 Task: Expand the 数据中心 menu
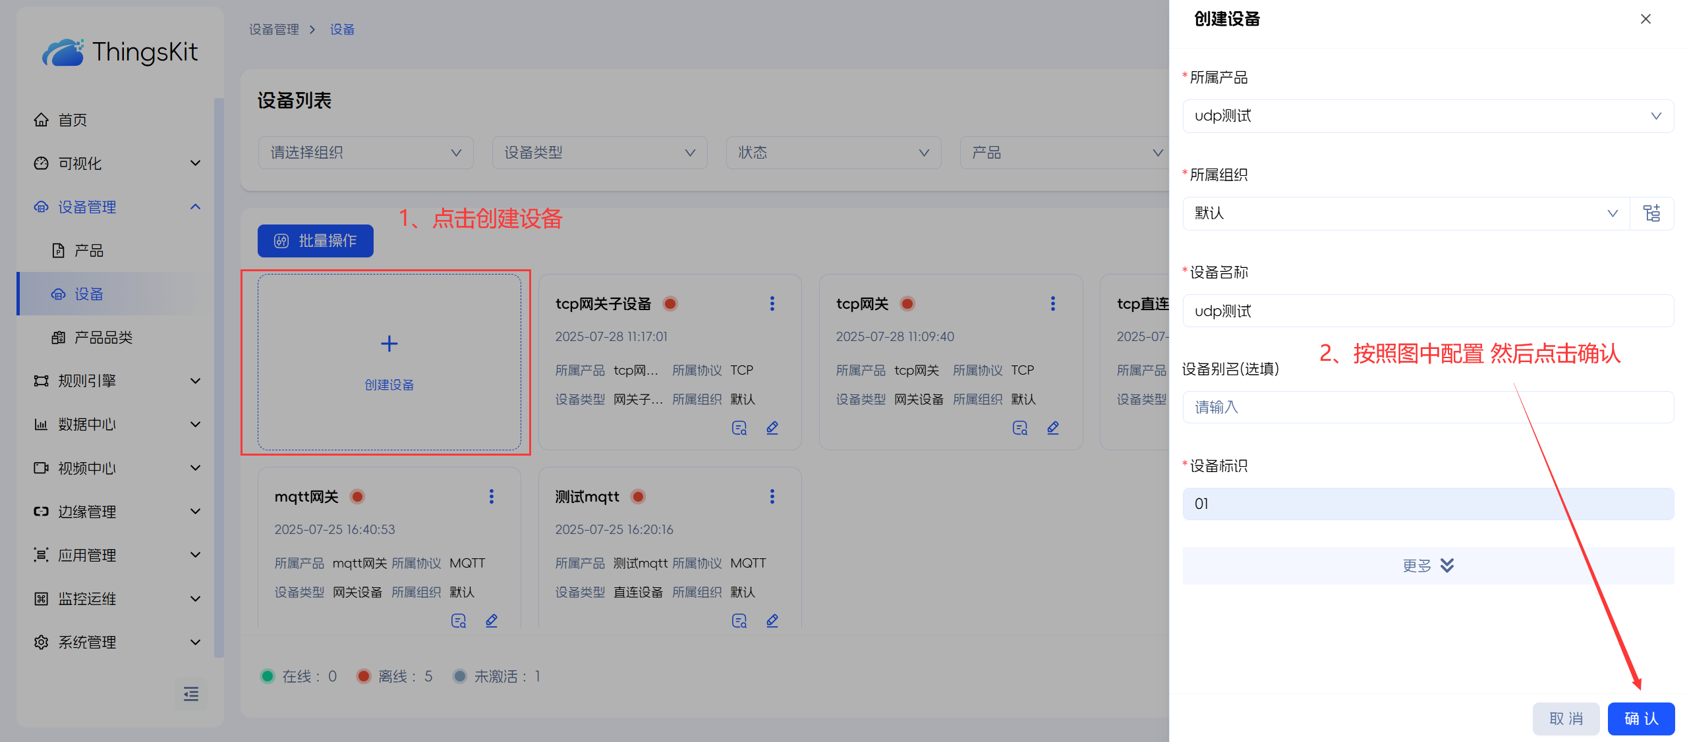coord(116,424)
